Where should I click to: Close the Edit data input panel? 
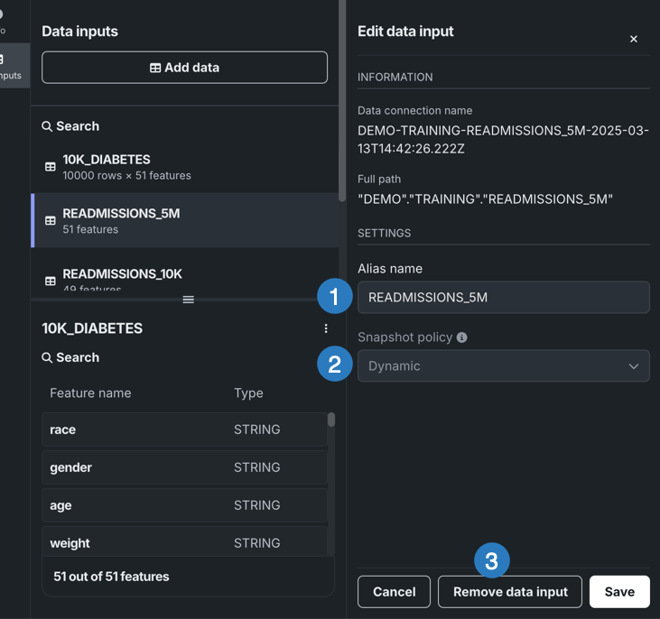coord(634,39)
